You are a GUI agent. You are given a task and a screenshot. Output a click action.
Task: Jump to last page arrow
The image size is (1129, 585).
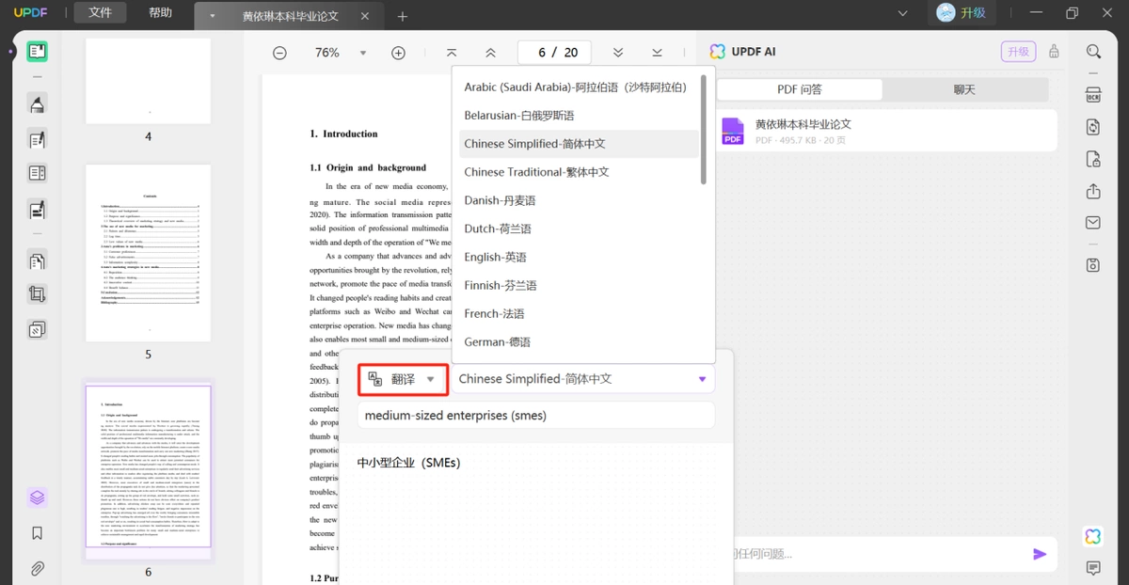(657, 53)
